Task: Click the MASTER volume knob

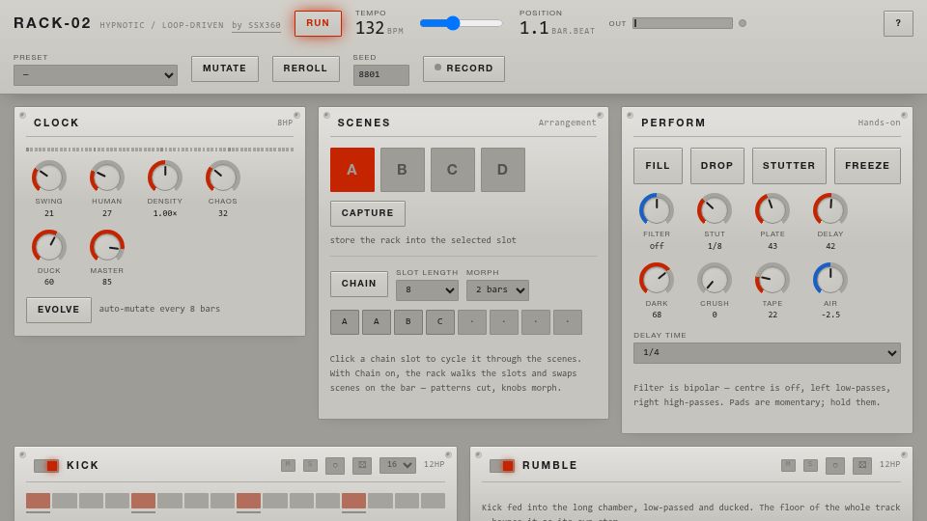Action: (x=106, y=246)
